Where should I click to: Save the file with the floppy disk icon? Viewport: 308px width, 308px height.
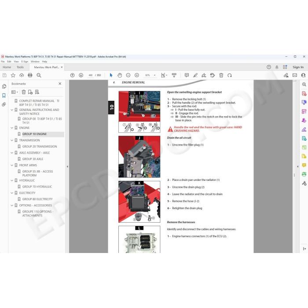[4, 75]
